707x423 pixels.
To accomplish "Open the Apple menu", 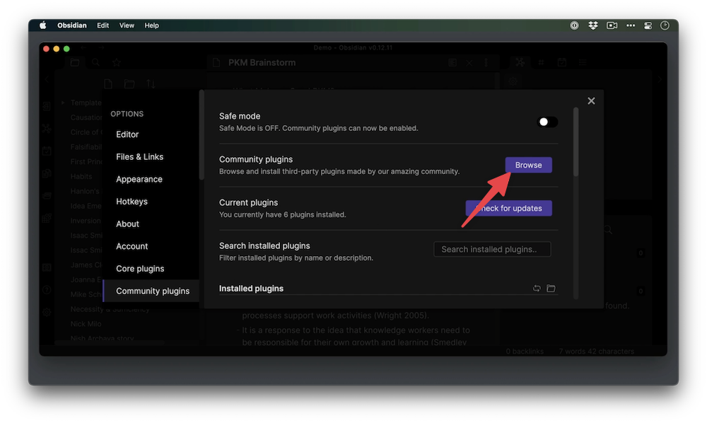I will [x=43, y=25].
